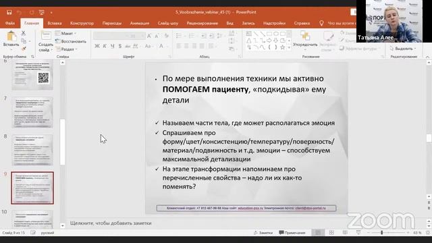The height and width of the screenshot is (243, 432).
Task: Click the Undo arrow icon
Action: (x=20, y=12)
